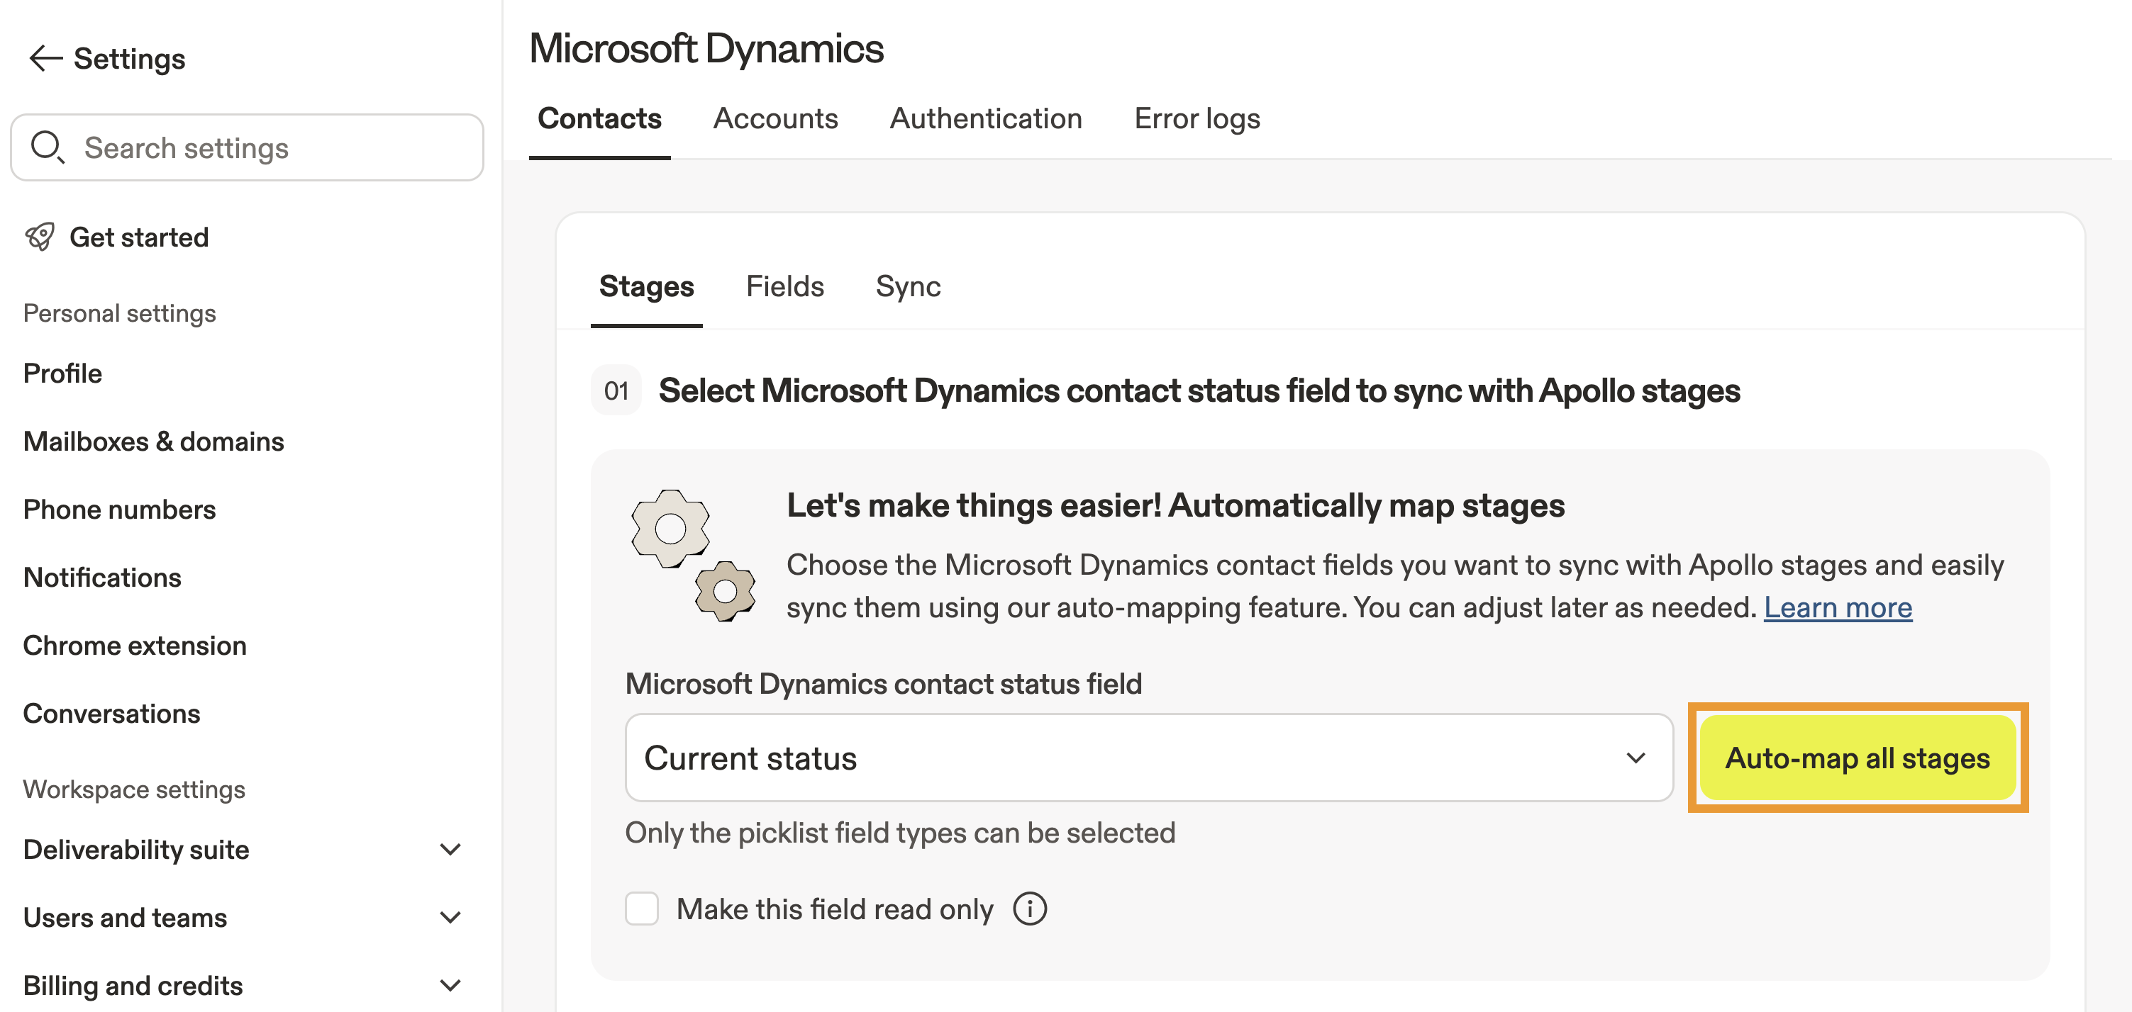Image resolution: width=2132 pixels, height=1012 pixels.
Task: Click the info icon beside read only option
Action: pos(1030,909)
